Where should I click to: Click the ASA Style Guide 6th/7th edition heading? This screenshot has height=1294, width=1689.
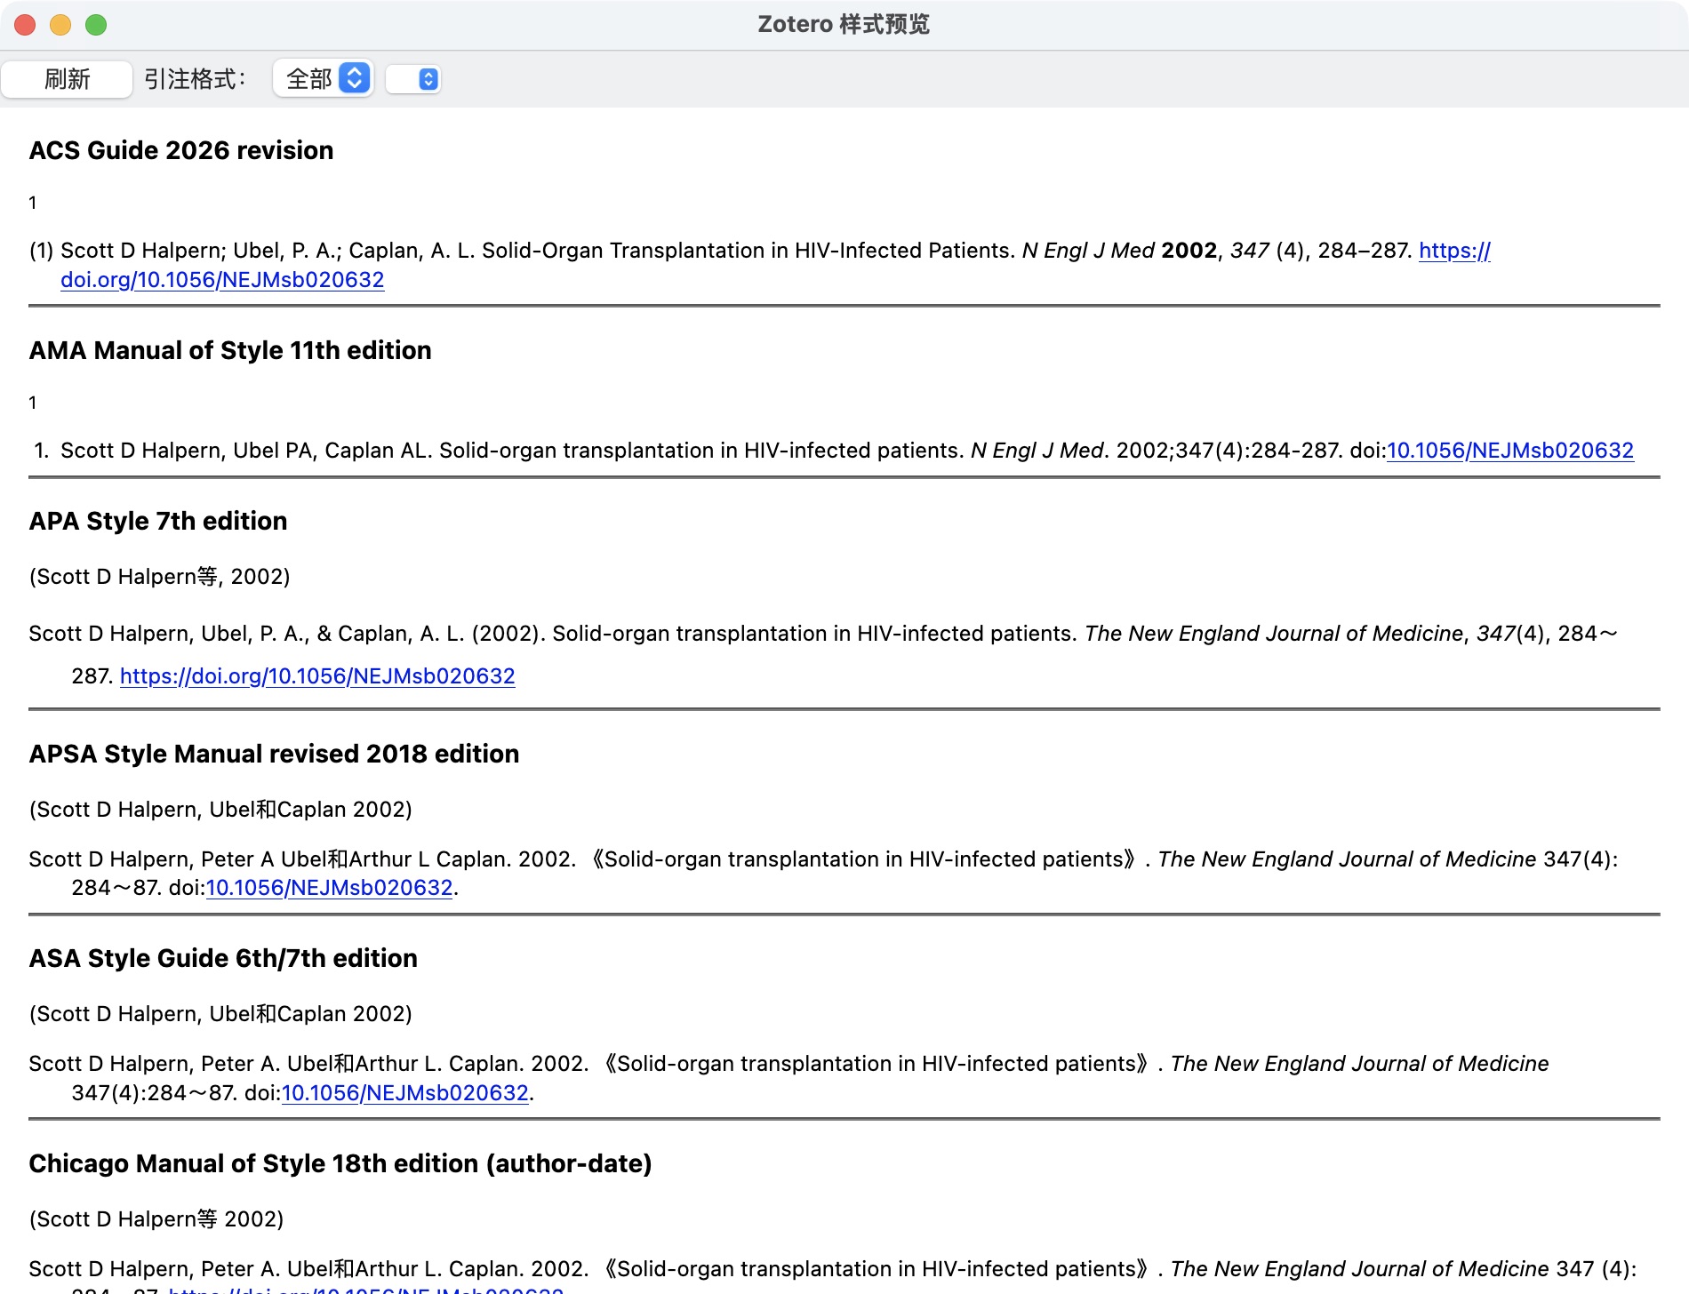pos(223,958)
